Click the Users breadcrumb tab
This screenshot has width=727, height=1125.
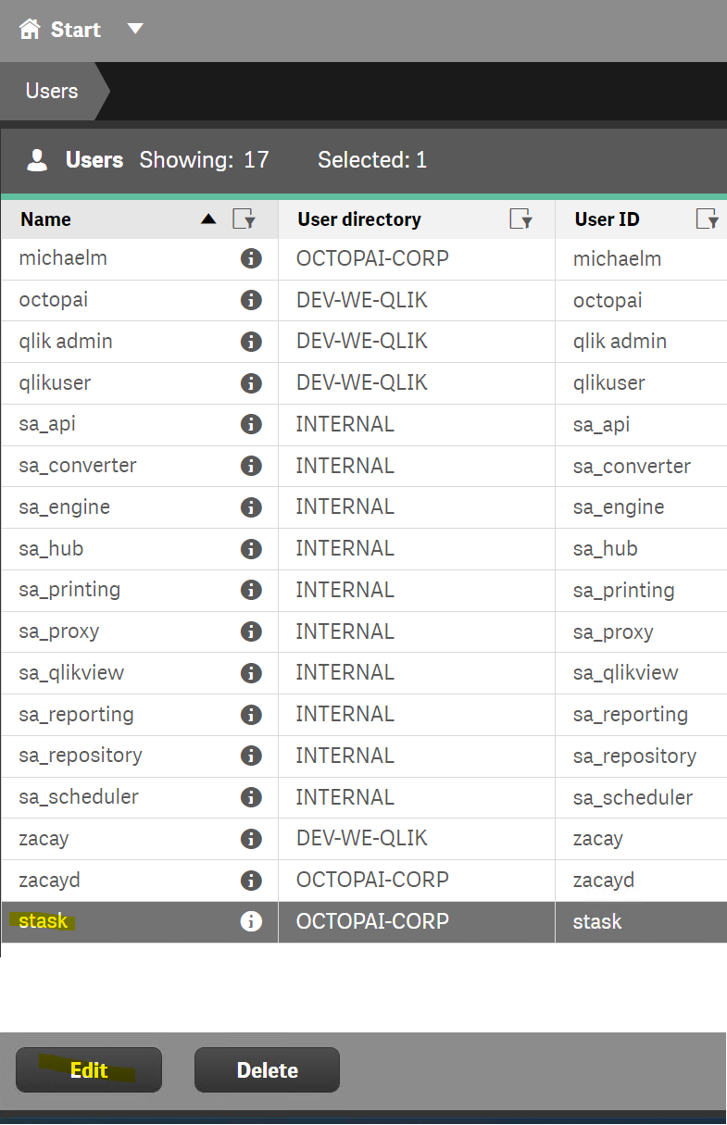click(52, 91)
